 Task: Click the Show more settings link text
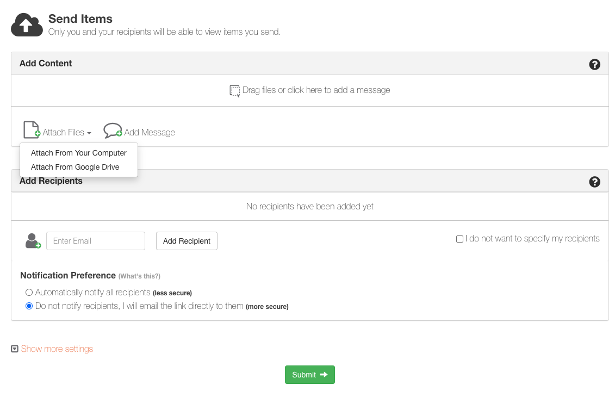pos(57,349)
